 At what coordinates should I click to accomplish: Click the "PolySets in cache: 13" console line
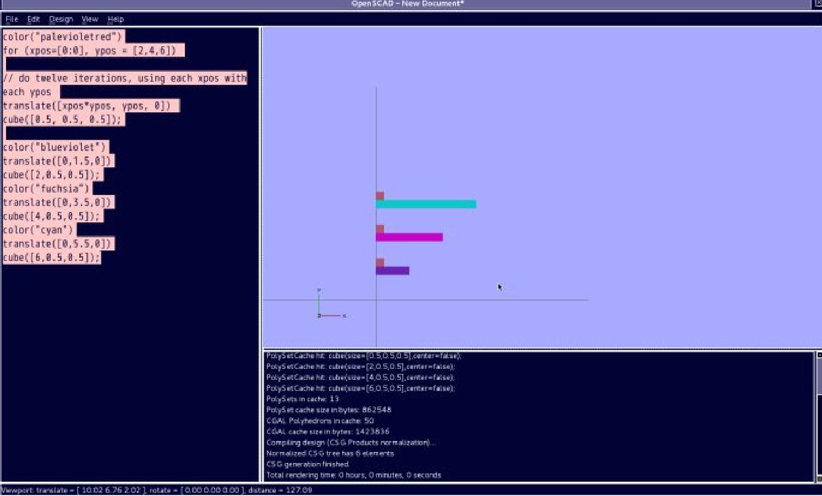pyautogui.click(x=302, y=399)
